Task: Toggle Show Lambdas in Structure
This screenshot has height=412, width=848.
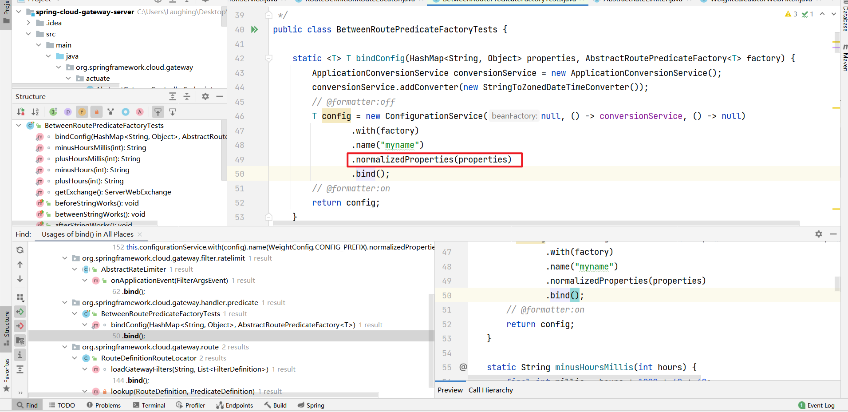Action: click(140, 112)
